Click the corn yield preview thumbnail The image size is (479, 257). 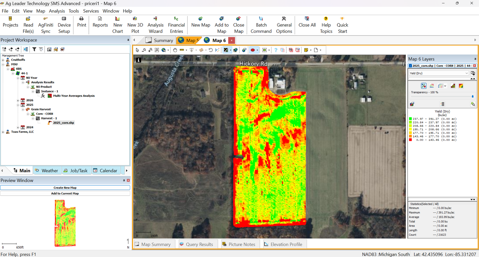coord(65,223)
